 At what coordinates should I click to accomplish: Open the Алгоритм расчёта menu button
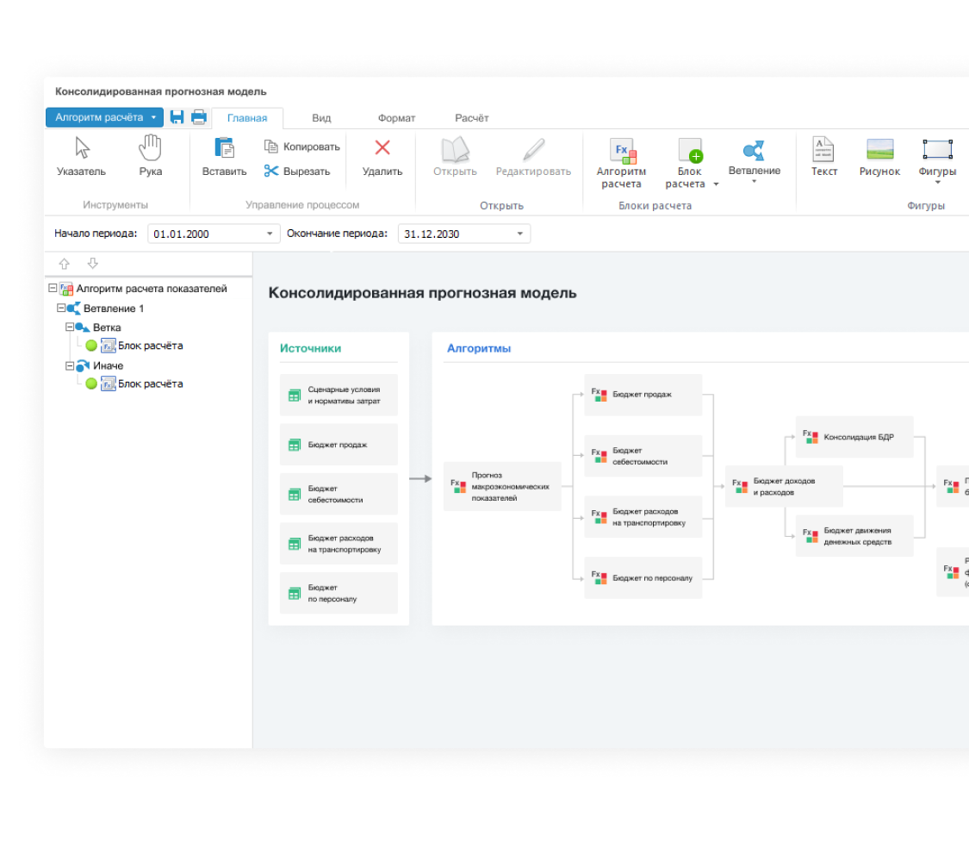click(104, 117)
